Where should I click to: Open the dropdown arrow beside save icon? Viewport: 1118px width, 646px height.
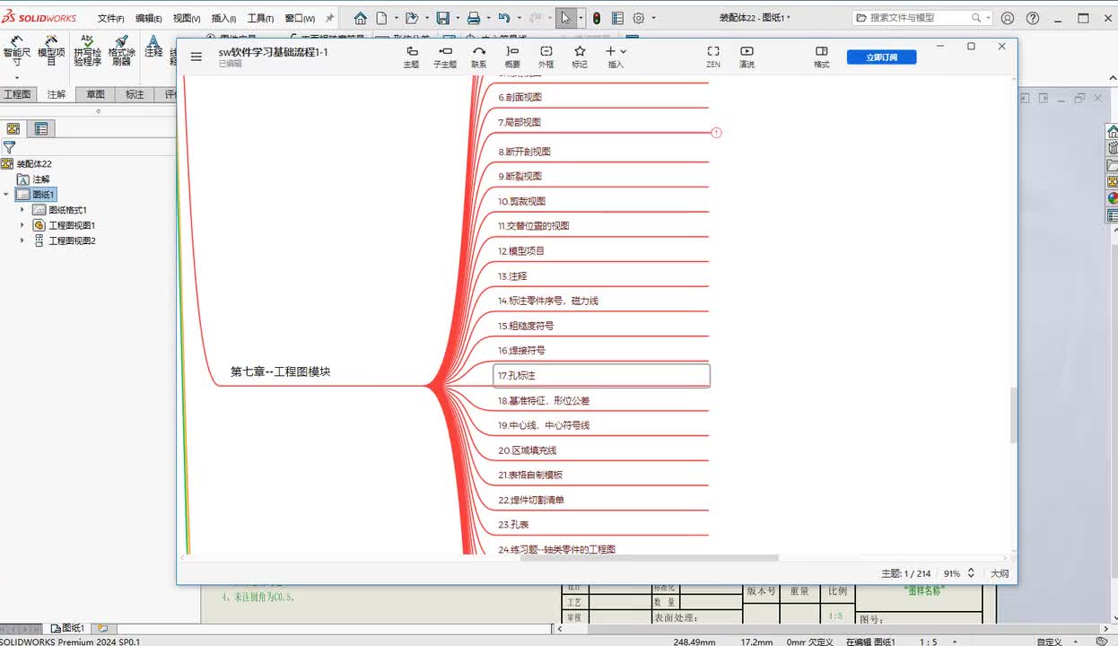click(x=457, y=18)
